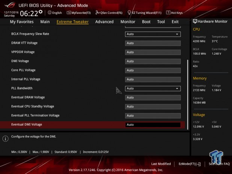
Task: Click the info circle icon
Action: coord(5,138)
